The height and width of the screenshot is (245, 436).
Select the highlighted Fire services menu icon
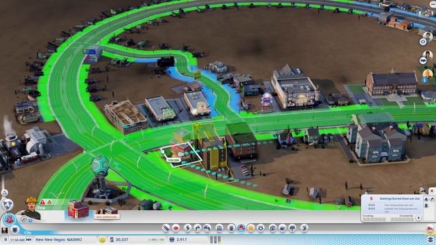pyautogui.click(x=241, y=228)
